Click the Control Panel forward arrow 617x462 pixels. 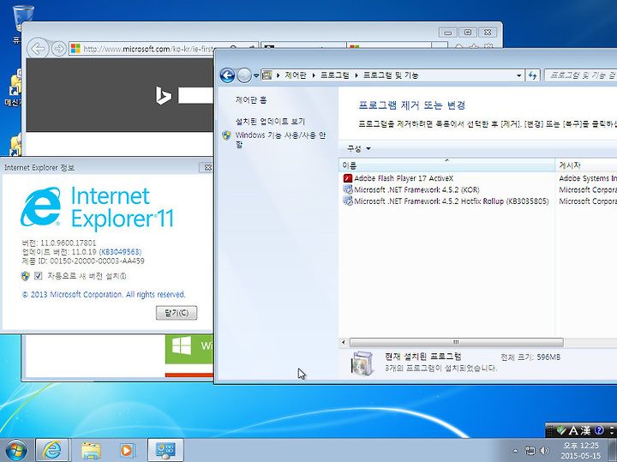click(244, 75)
